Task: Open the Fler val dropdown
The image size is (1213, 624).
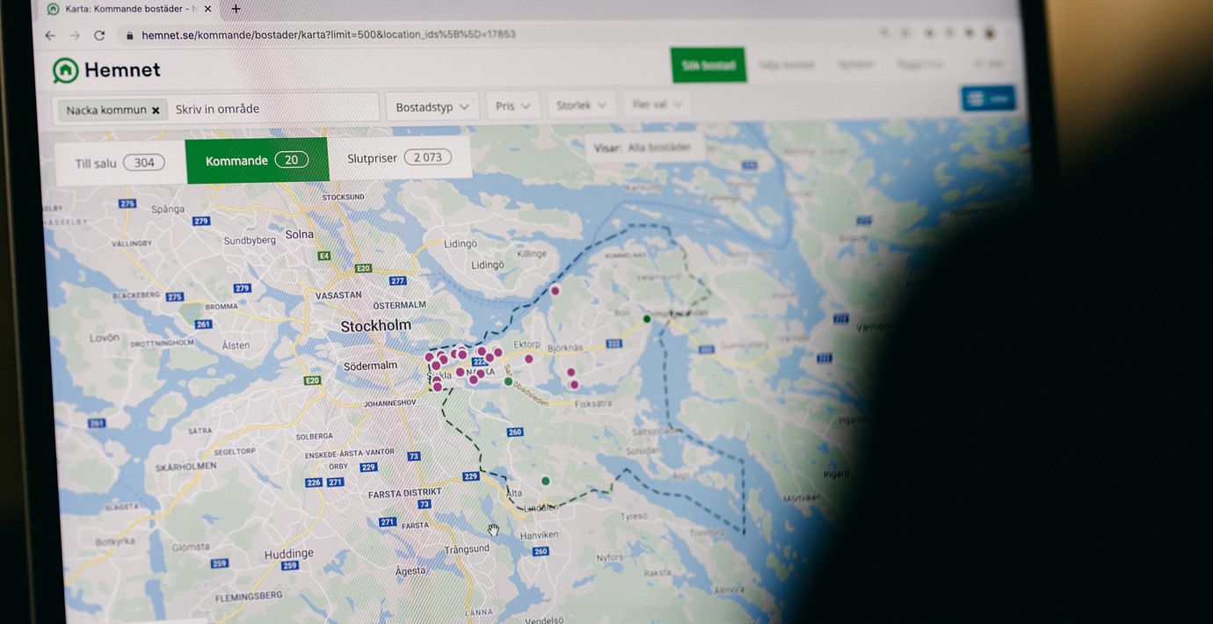Action: [x=656, y=105]
